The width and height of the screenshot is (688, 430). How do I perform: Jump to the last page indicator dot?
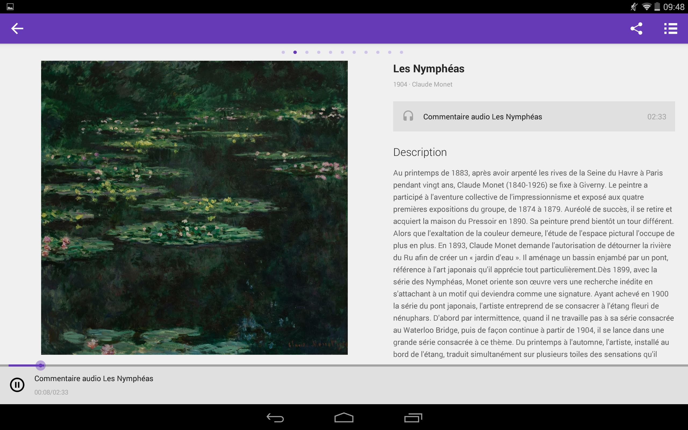pyautogui.click(x=402, y=52)
